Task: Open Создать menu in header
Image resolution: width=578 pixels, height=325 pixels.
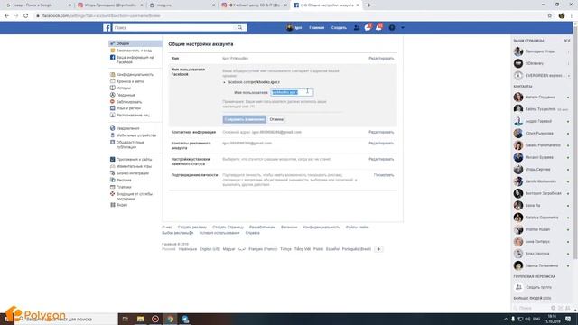Action: pyautogui.click(x=339, y=28)
